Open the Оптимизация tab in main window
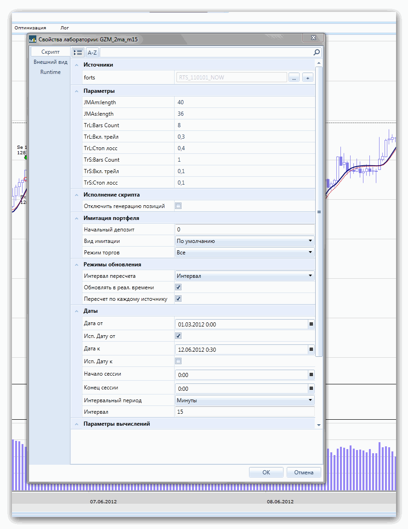 [30, 28]
